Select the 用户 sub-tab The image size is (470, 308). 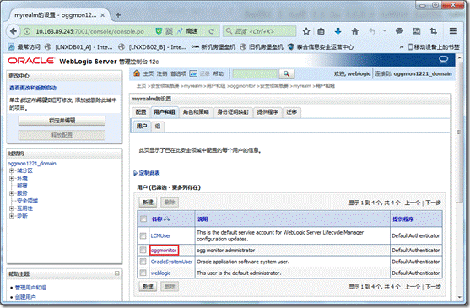142,126
